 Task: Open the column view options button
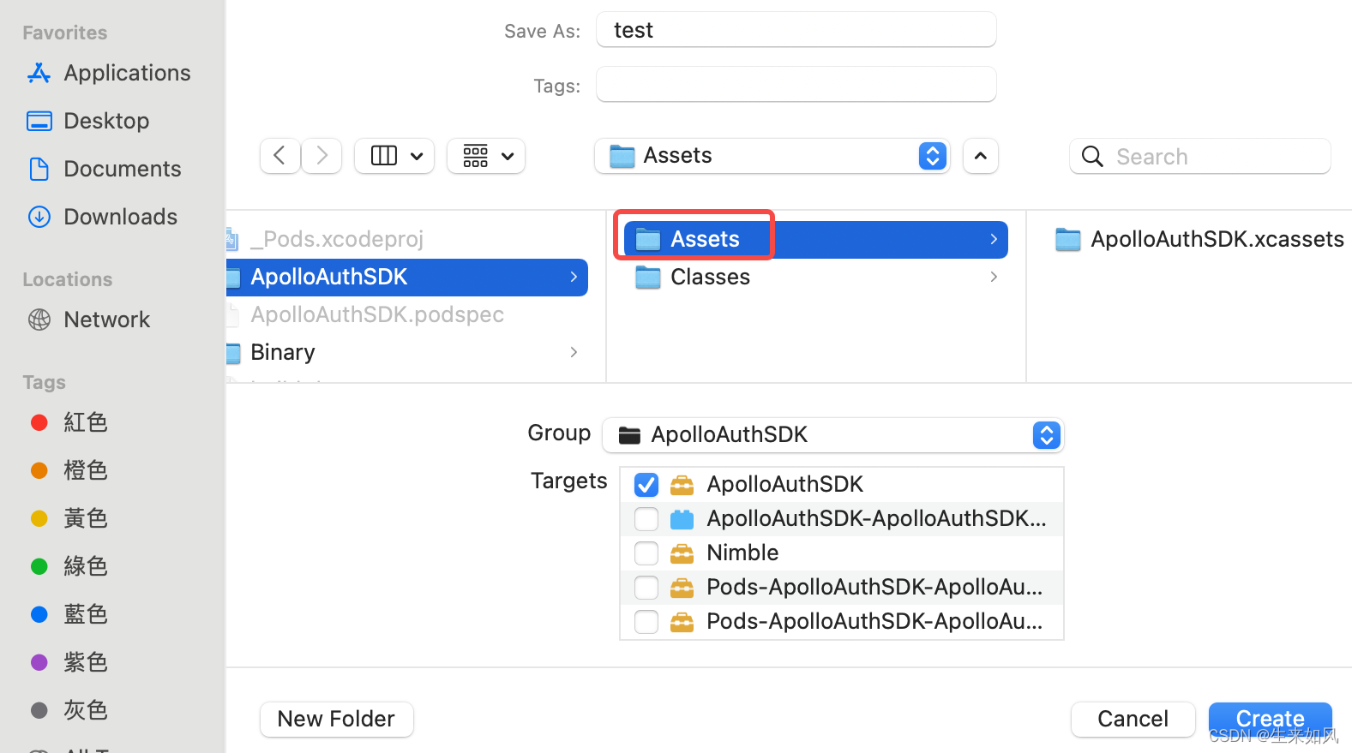(394, 156)
